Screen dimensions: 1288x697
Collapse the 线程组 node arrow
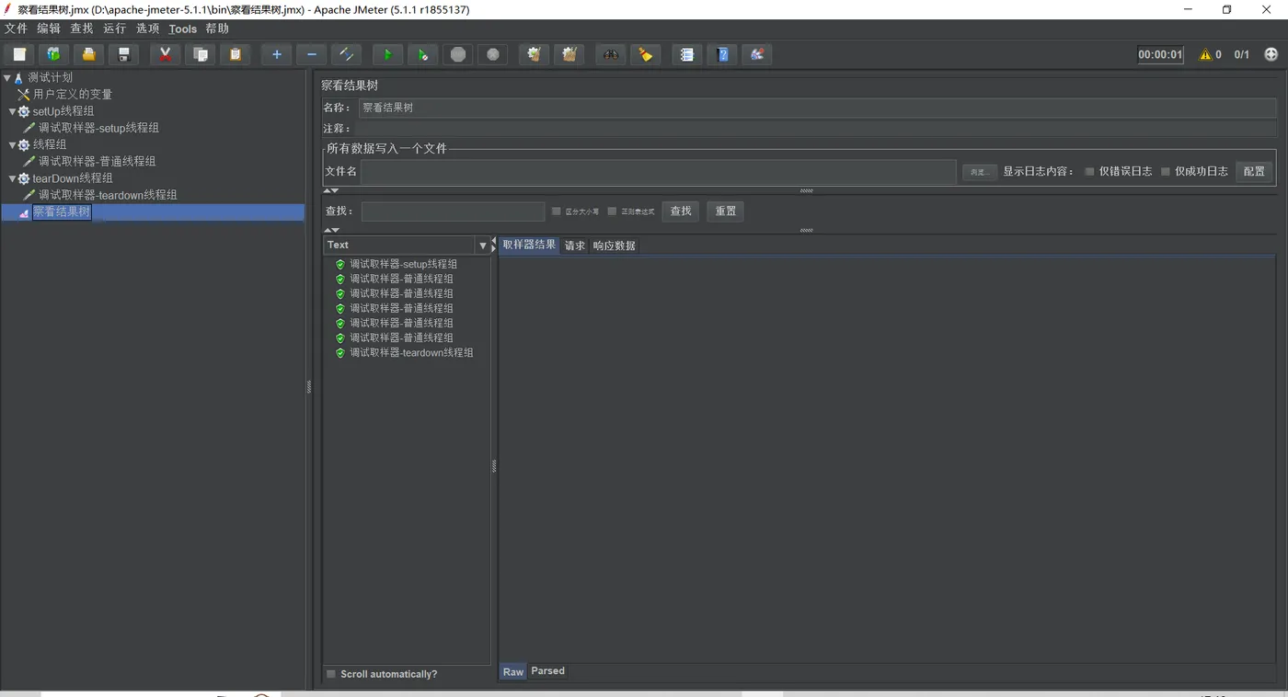tap(13, 144)
